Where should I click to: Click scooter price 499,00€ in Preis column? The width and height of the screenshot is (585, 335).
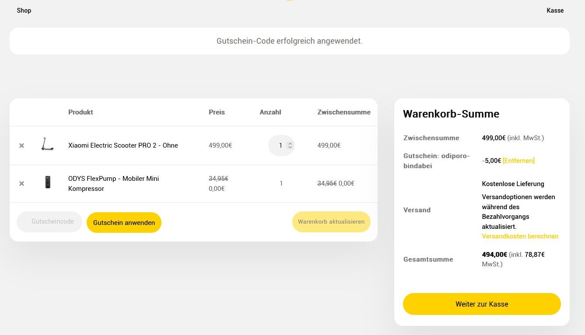pyautogui.click(x=220, y=145)
